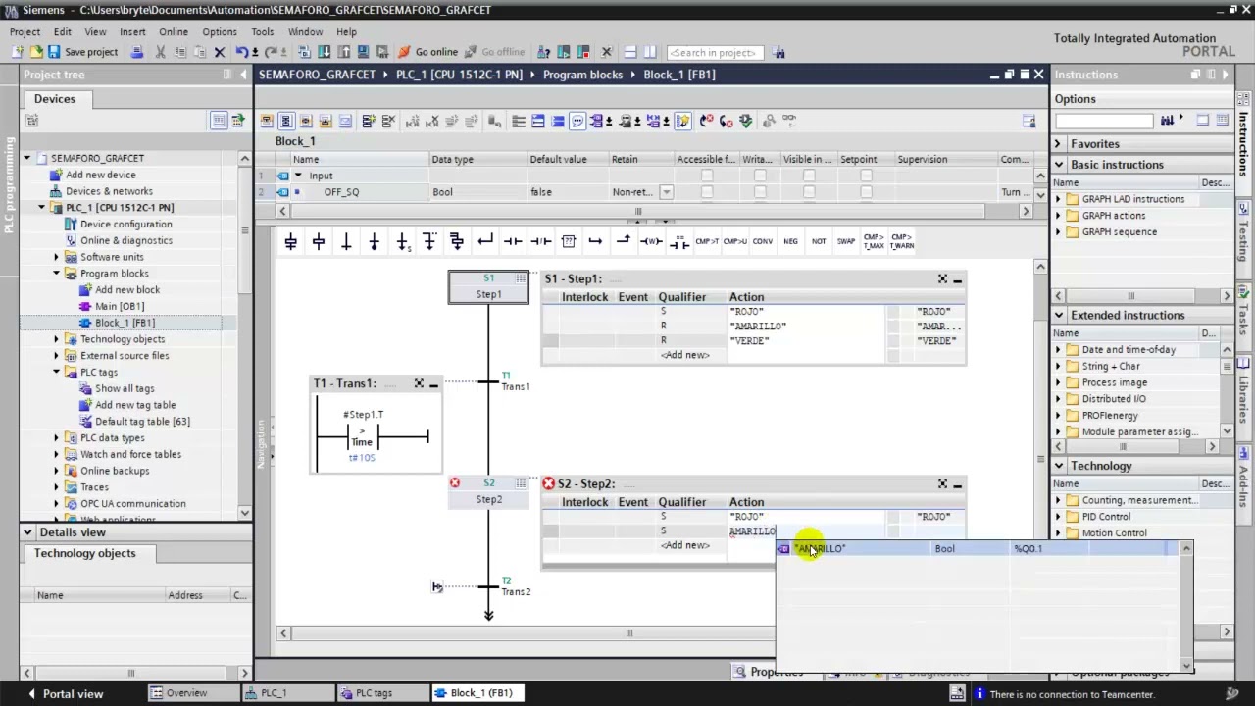Insert normally open contact from GRAPH toolbar
Image resolution: width=1255 pixels, height=706 pixels.
[x=513, y=241]
